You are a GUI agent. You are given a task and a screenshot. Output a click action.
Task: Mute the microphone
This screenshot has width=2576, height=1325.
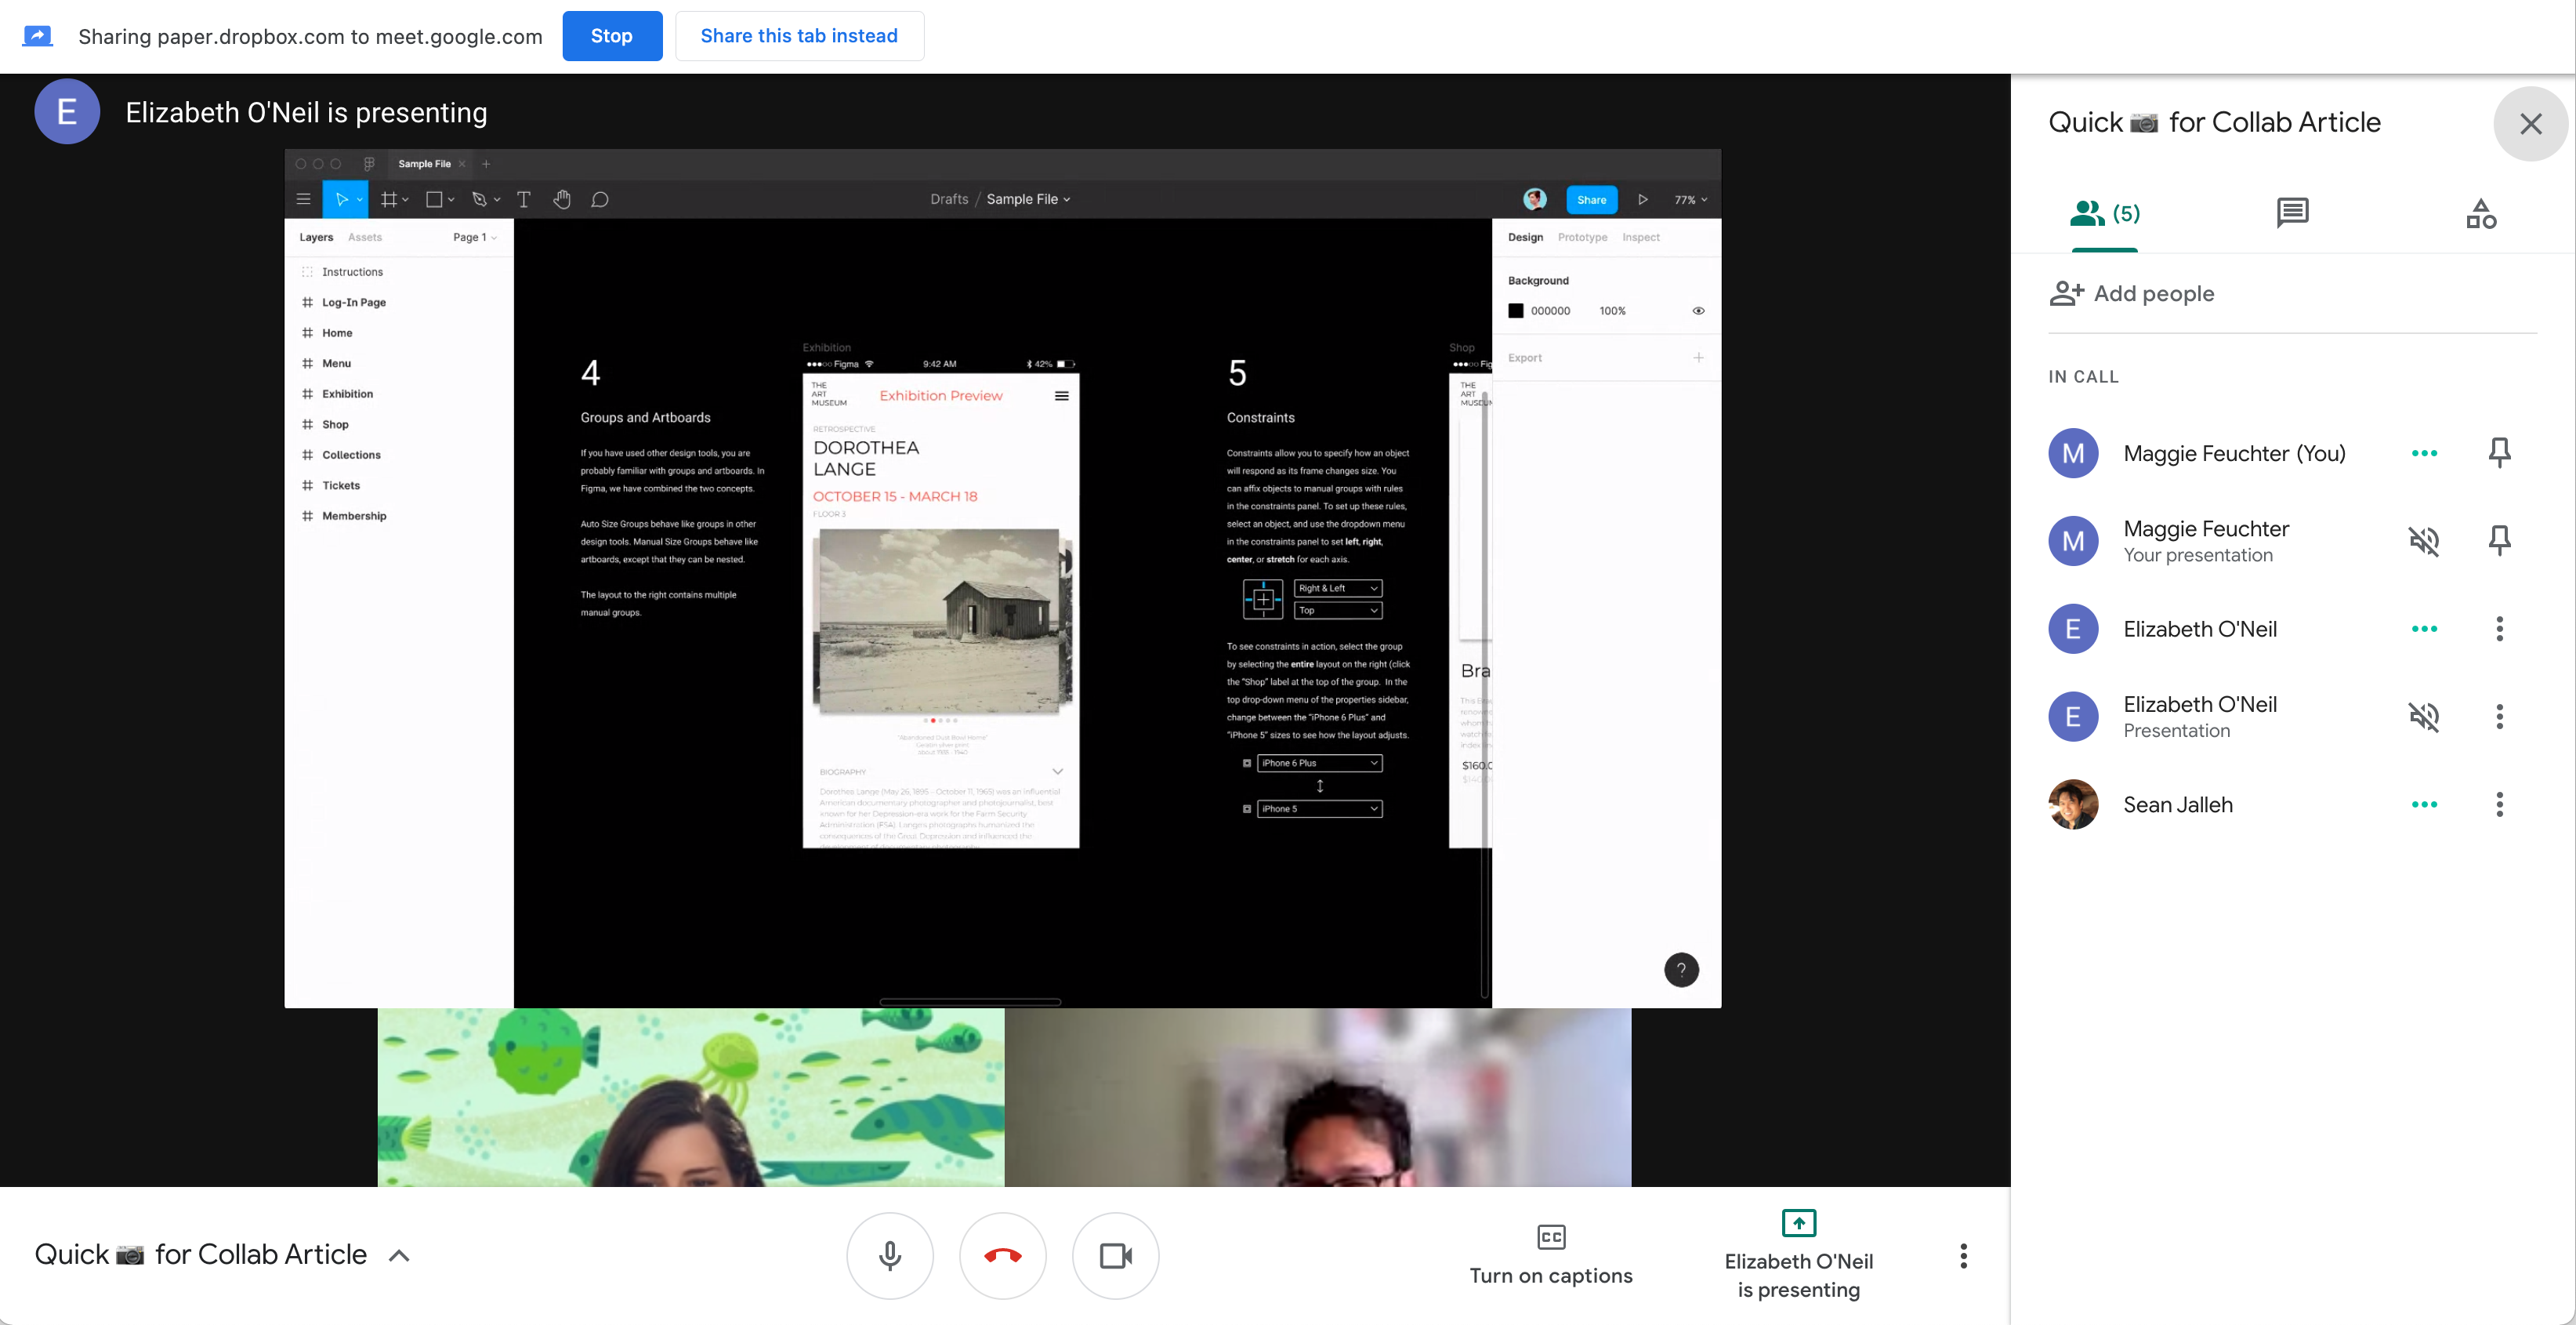coord(889,1255)
